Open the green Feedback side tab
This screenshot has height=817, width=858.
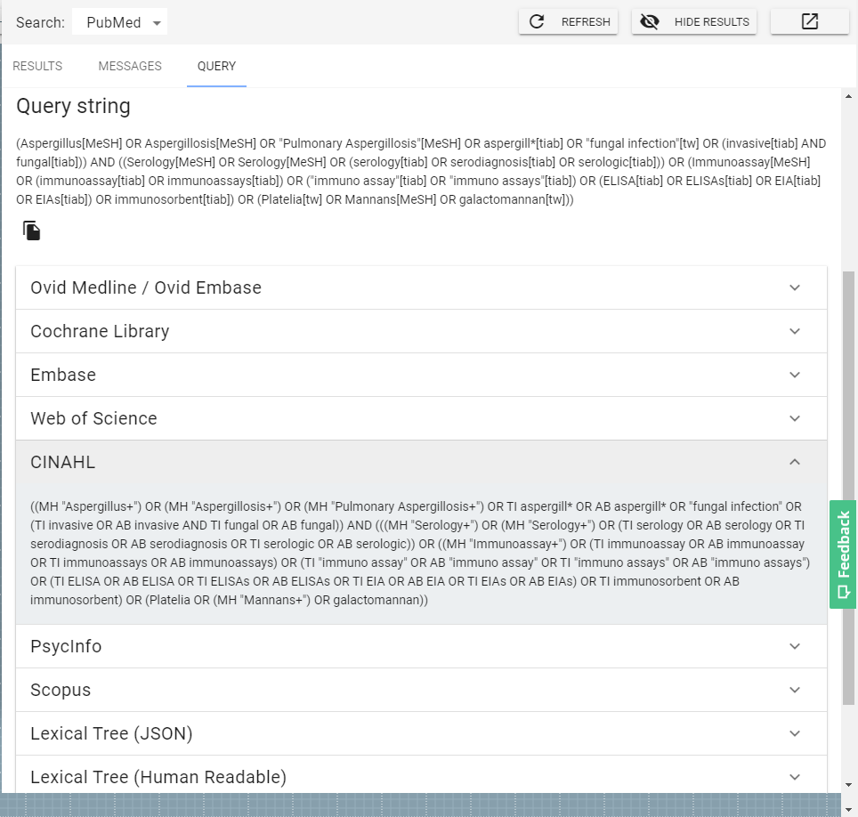tap(843, 554)
